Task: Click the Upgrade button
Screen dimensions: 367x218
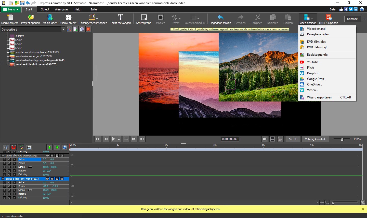Action: [352, 19]
